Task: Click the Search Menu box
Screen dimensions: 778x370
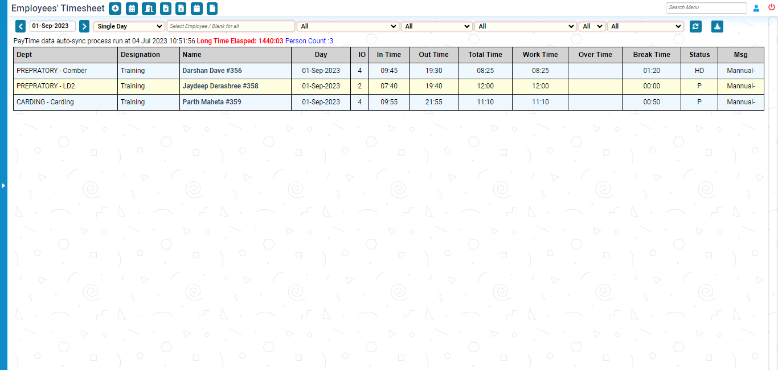Action: click(706, 8)
